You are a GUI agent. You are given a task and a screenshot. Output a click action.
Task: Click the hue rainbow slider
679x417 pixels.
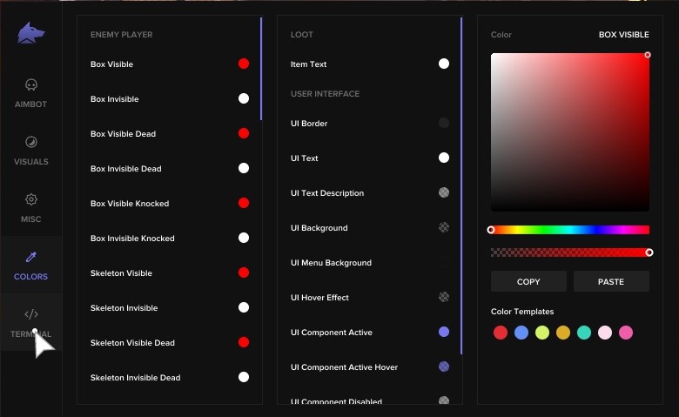(x=570, y=230)
